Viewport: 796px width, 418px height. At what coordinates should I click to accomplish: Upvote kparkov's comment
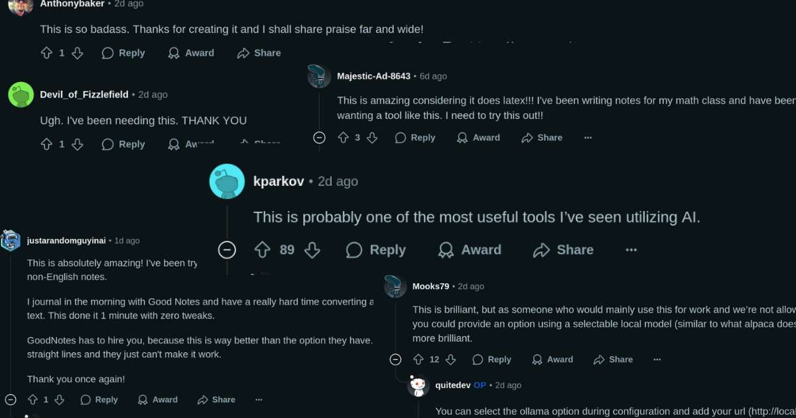coord(261,249)
